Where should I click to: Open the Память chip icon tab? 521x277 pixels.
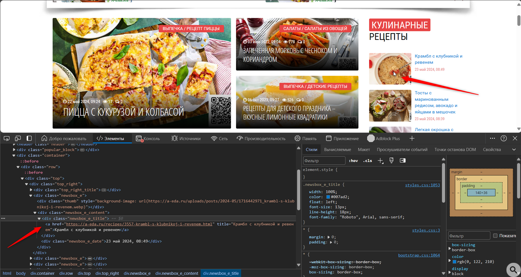point(305,138)
